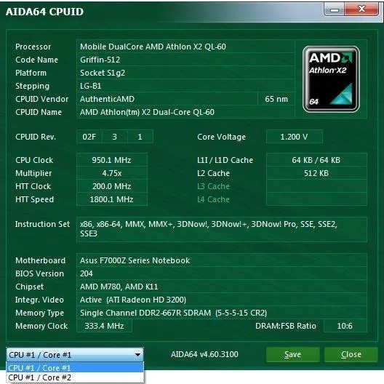Click motherboard value Asus F7000Z Series Notebook
This screenshot has width=384, height=384.
tap(222, 260)
